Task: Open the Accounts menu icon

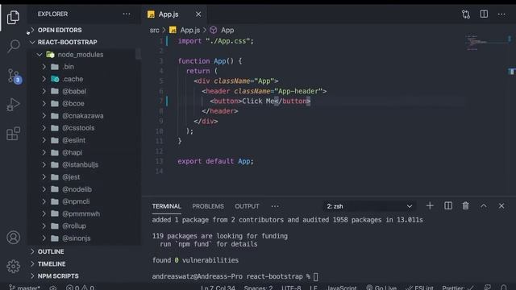Action: click(13, 238)
